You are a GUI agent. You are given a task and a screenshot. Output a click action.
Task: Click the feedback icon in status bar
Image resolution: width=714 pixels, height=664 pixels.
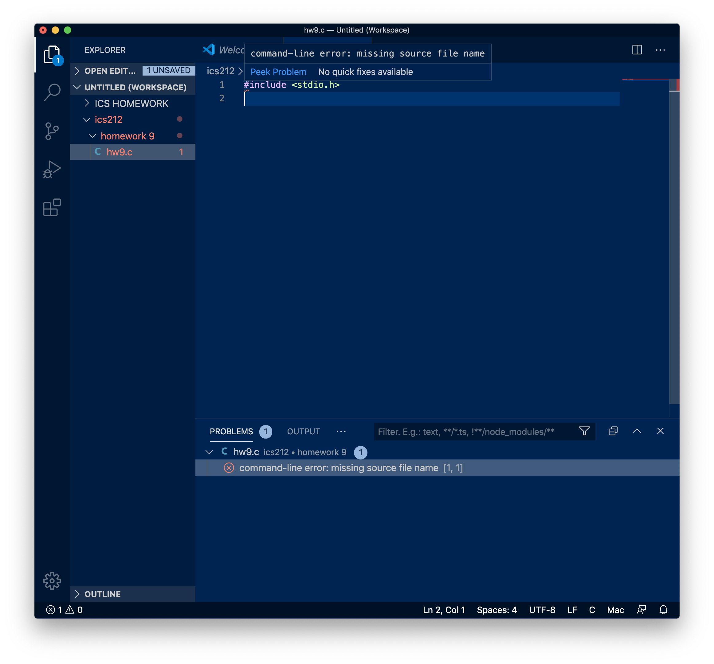click(641, 610)
